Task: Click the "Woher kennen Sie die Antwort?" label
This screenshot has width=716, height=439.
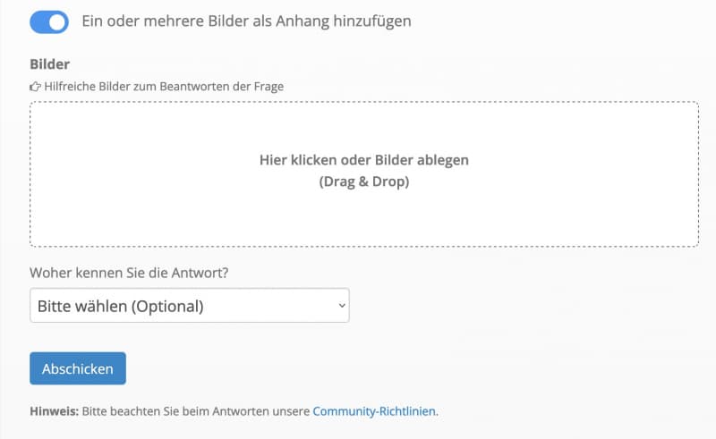Action: pos(129,273)
